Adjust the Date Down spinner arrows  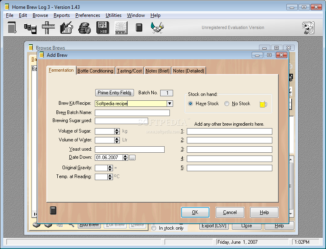125,158
